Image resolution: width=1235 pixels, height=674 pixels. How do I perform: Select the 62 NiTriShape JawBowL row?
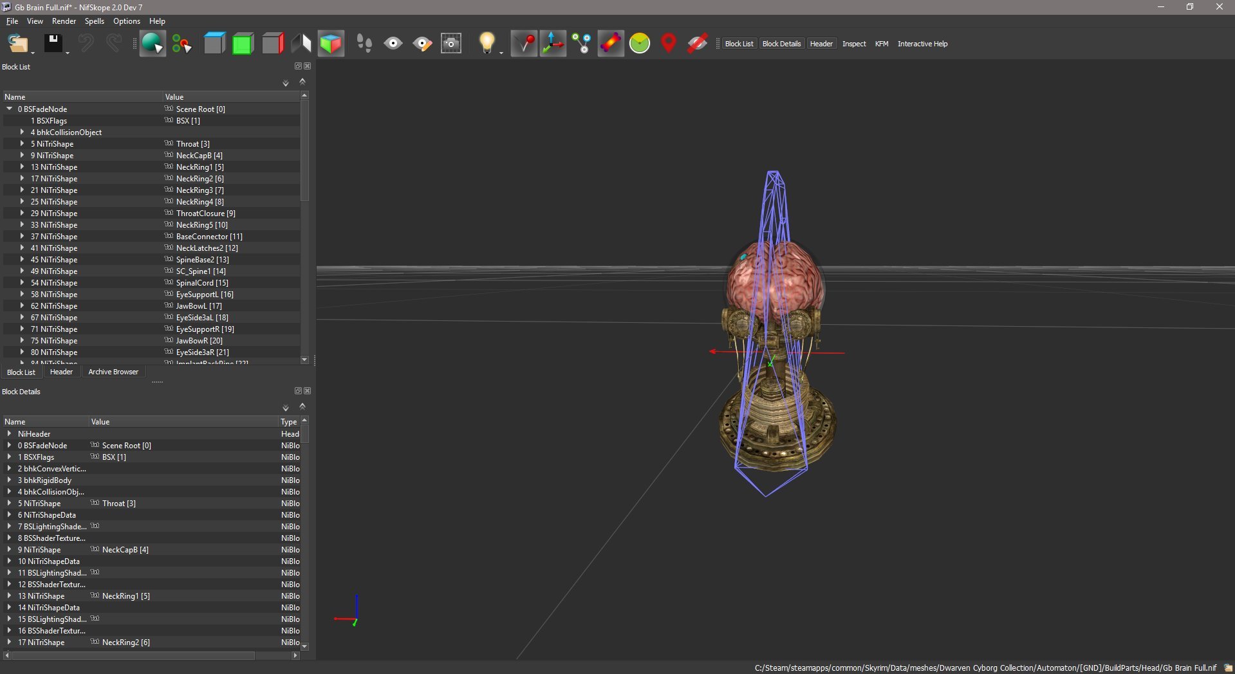[151, 305]
